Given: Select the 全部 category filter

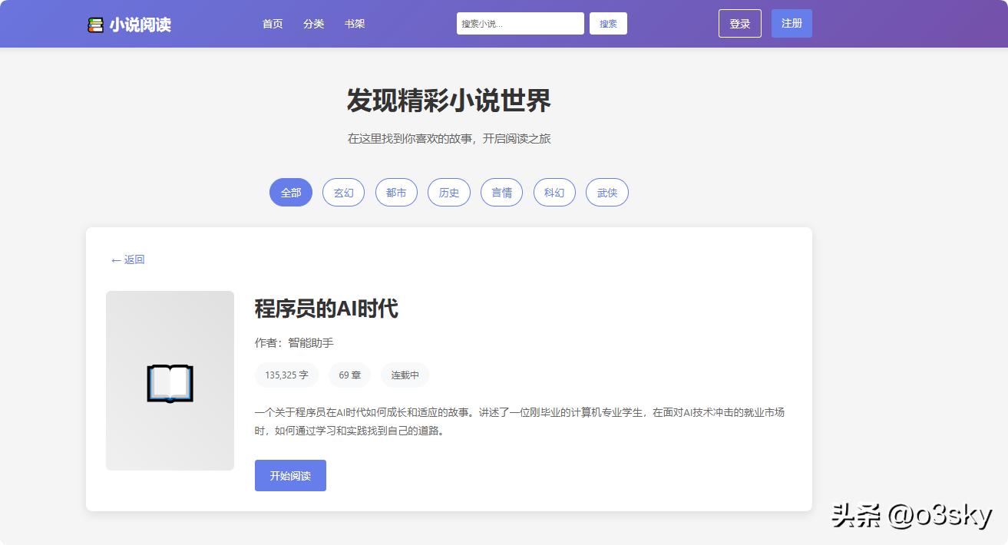Looking at the screenshot, I should (x=290, y=193).
